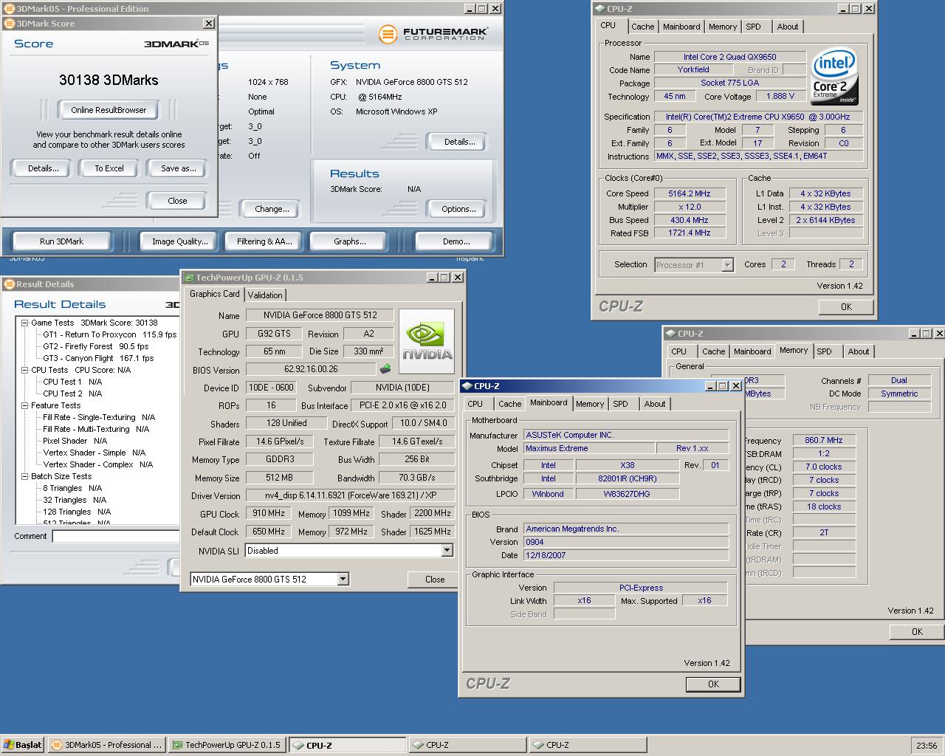Collapse the Batch Size Tests node

point(24,476)
